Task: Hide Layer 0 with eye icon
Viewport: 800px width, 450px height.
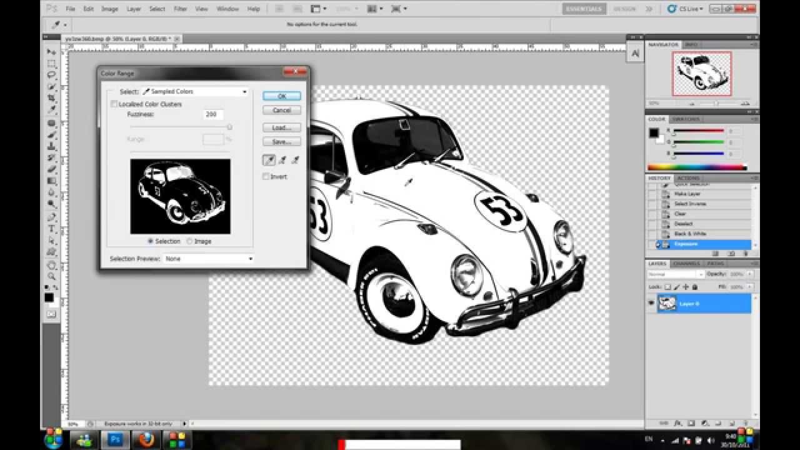Action: [651, 303]
